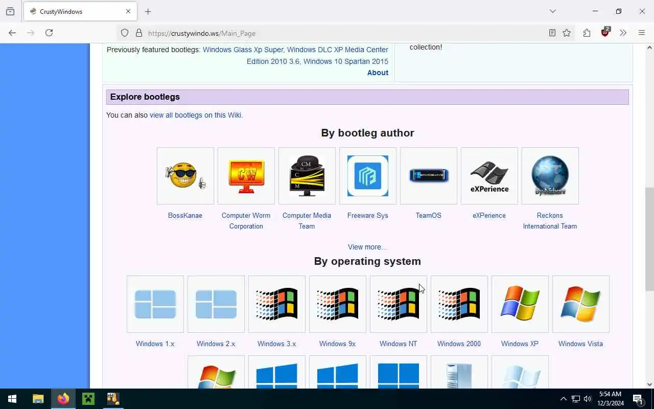Open the Windows Start menu

coord(12,399)
